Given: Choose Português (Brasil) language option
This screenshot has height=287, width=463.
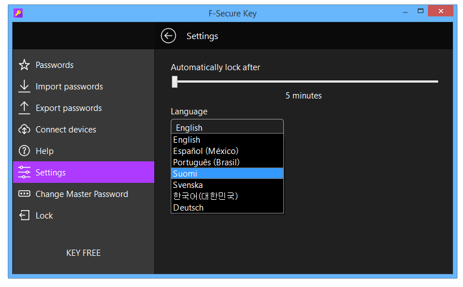Looking at the screenshot, I should click(227, 162).
